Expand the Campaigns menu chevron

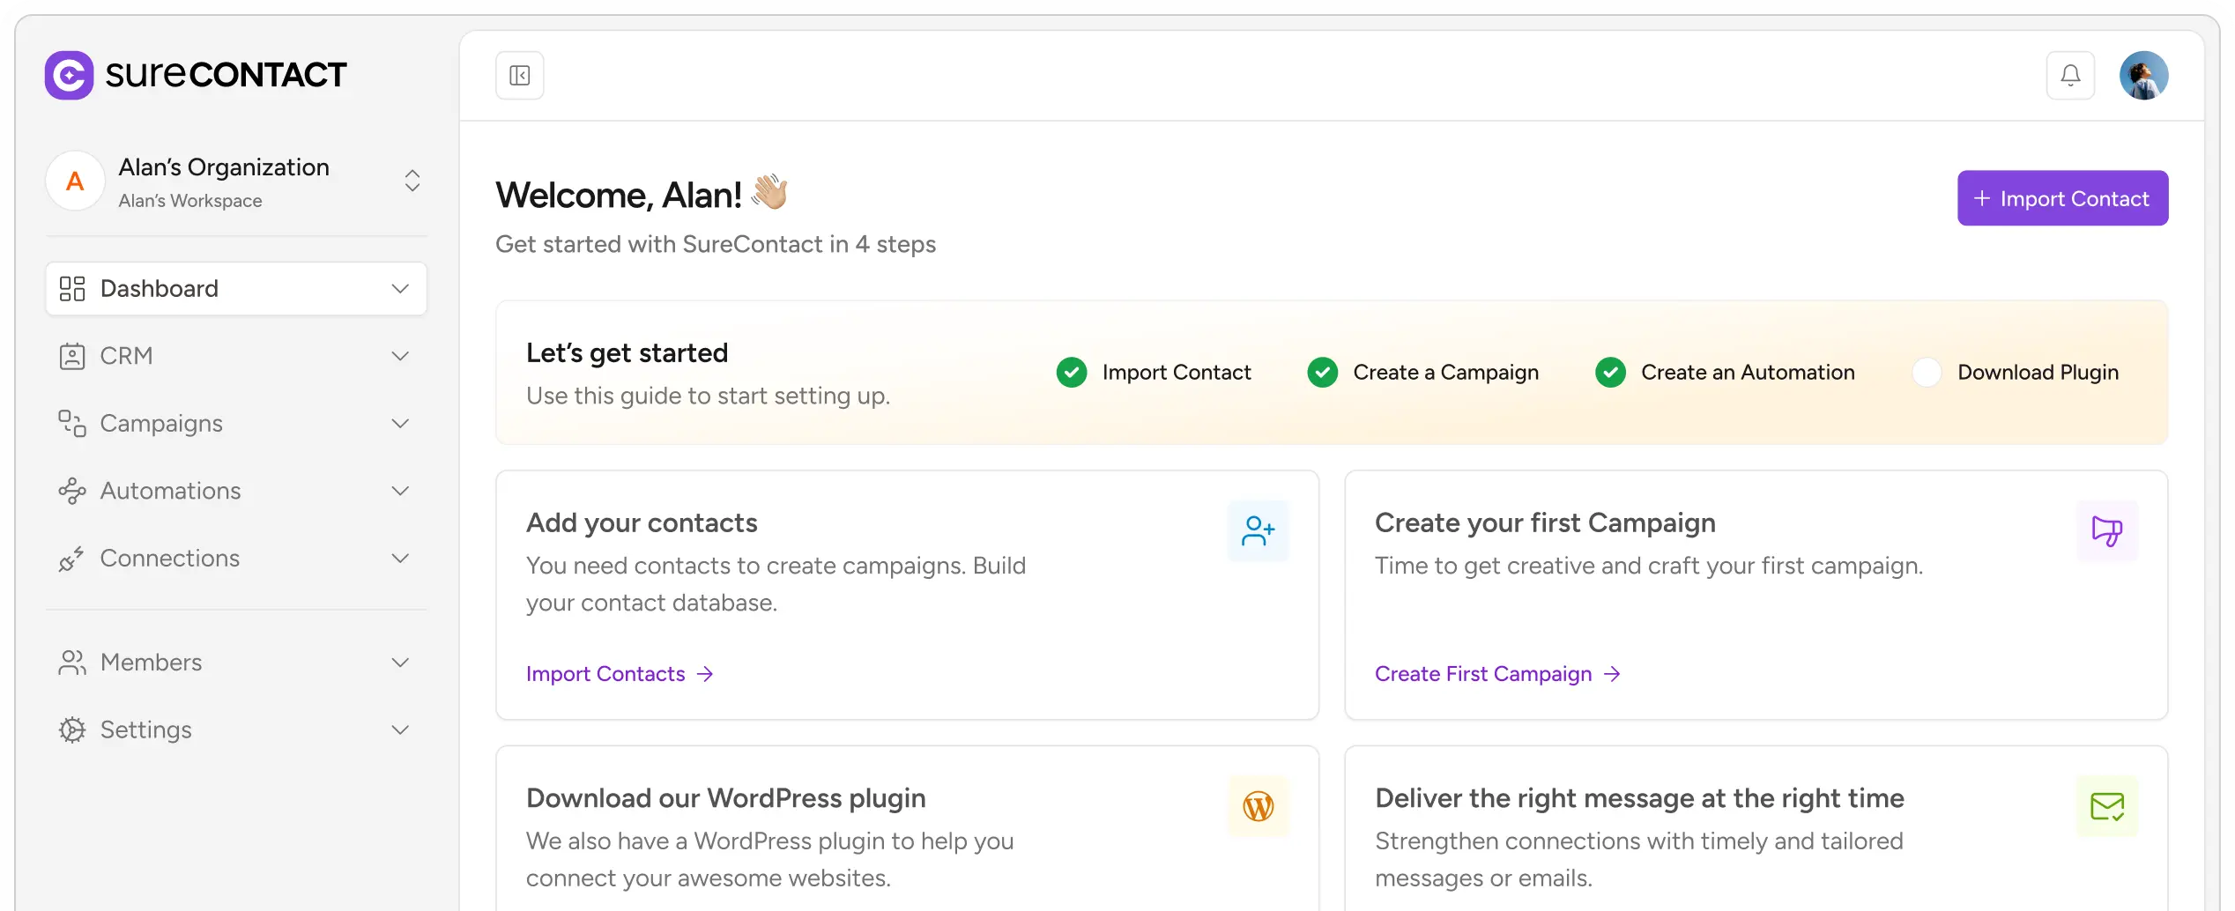(x=401, y=424)
